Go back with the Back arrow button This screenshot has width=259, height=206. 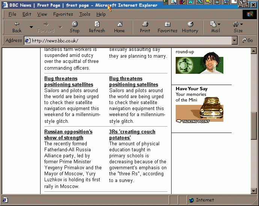point(17,27)
